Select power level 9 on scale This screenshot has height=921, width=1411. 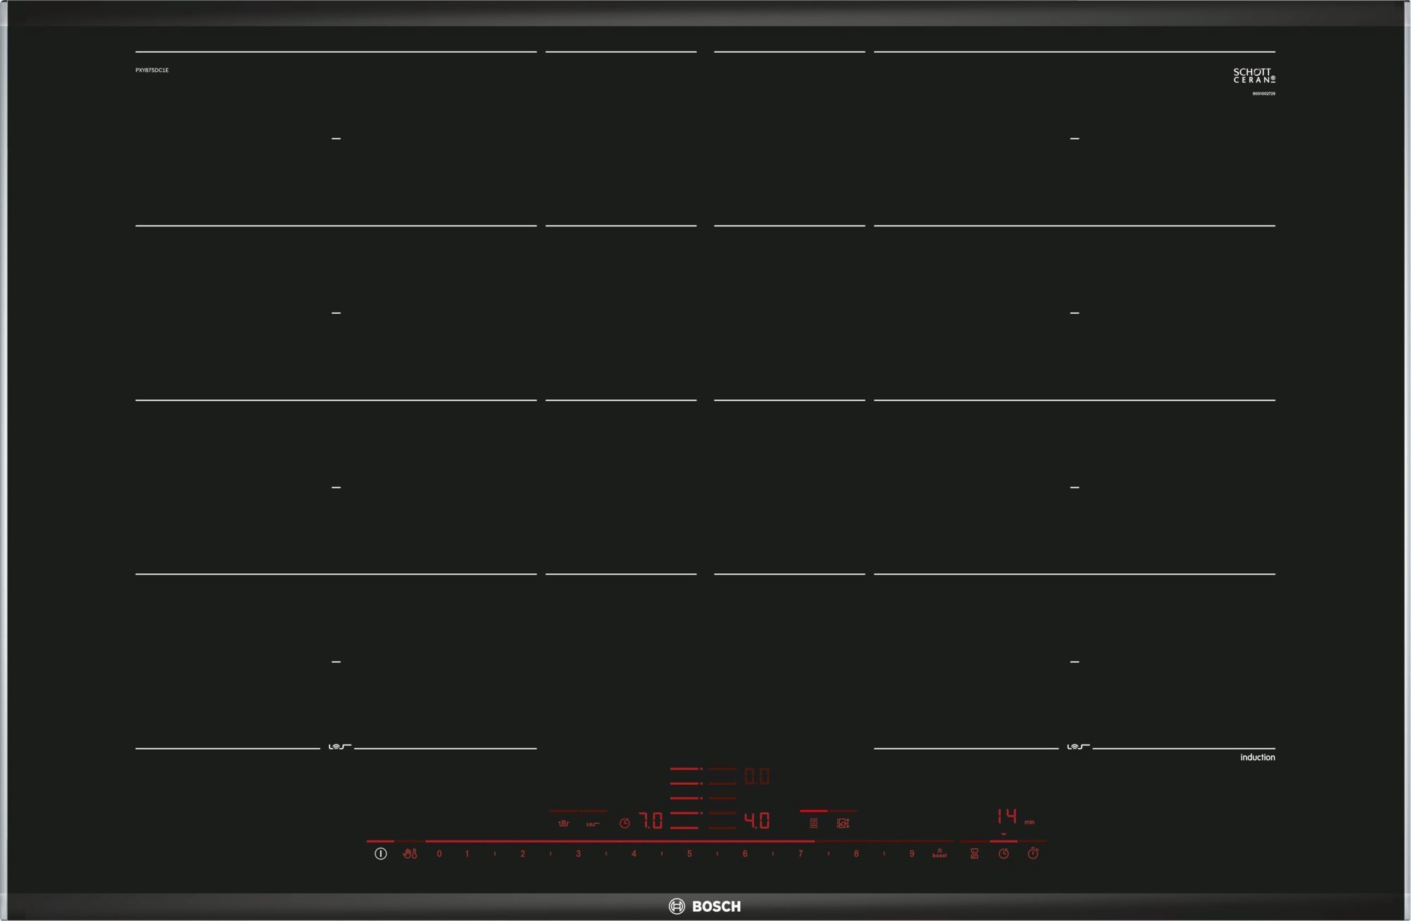(912, 853)
